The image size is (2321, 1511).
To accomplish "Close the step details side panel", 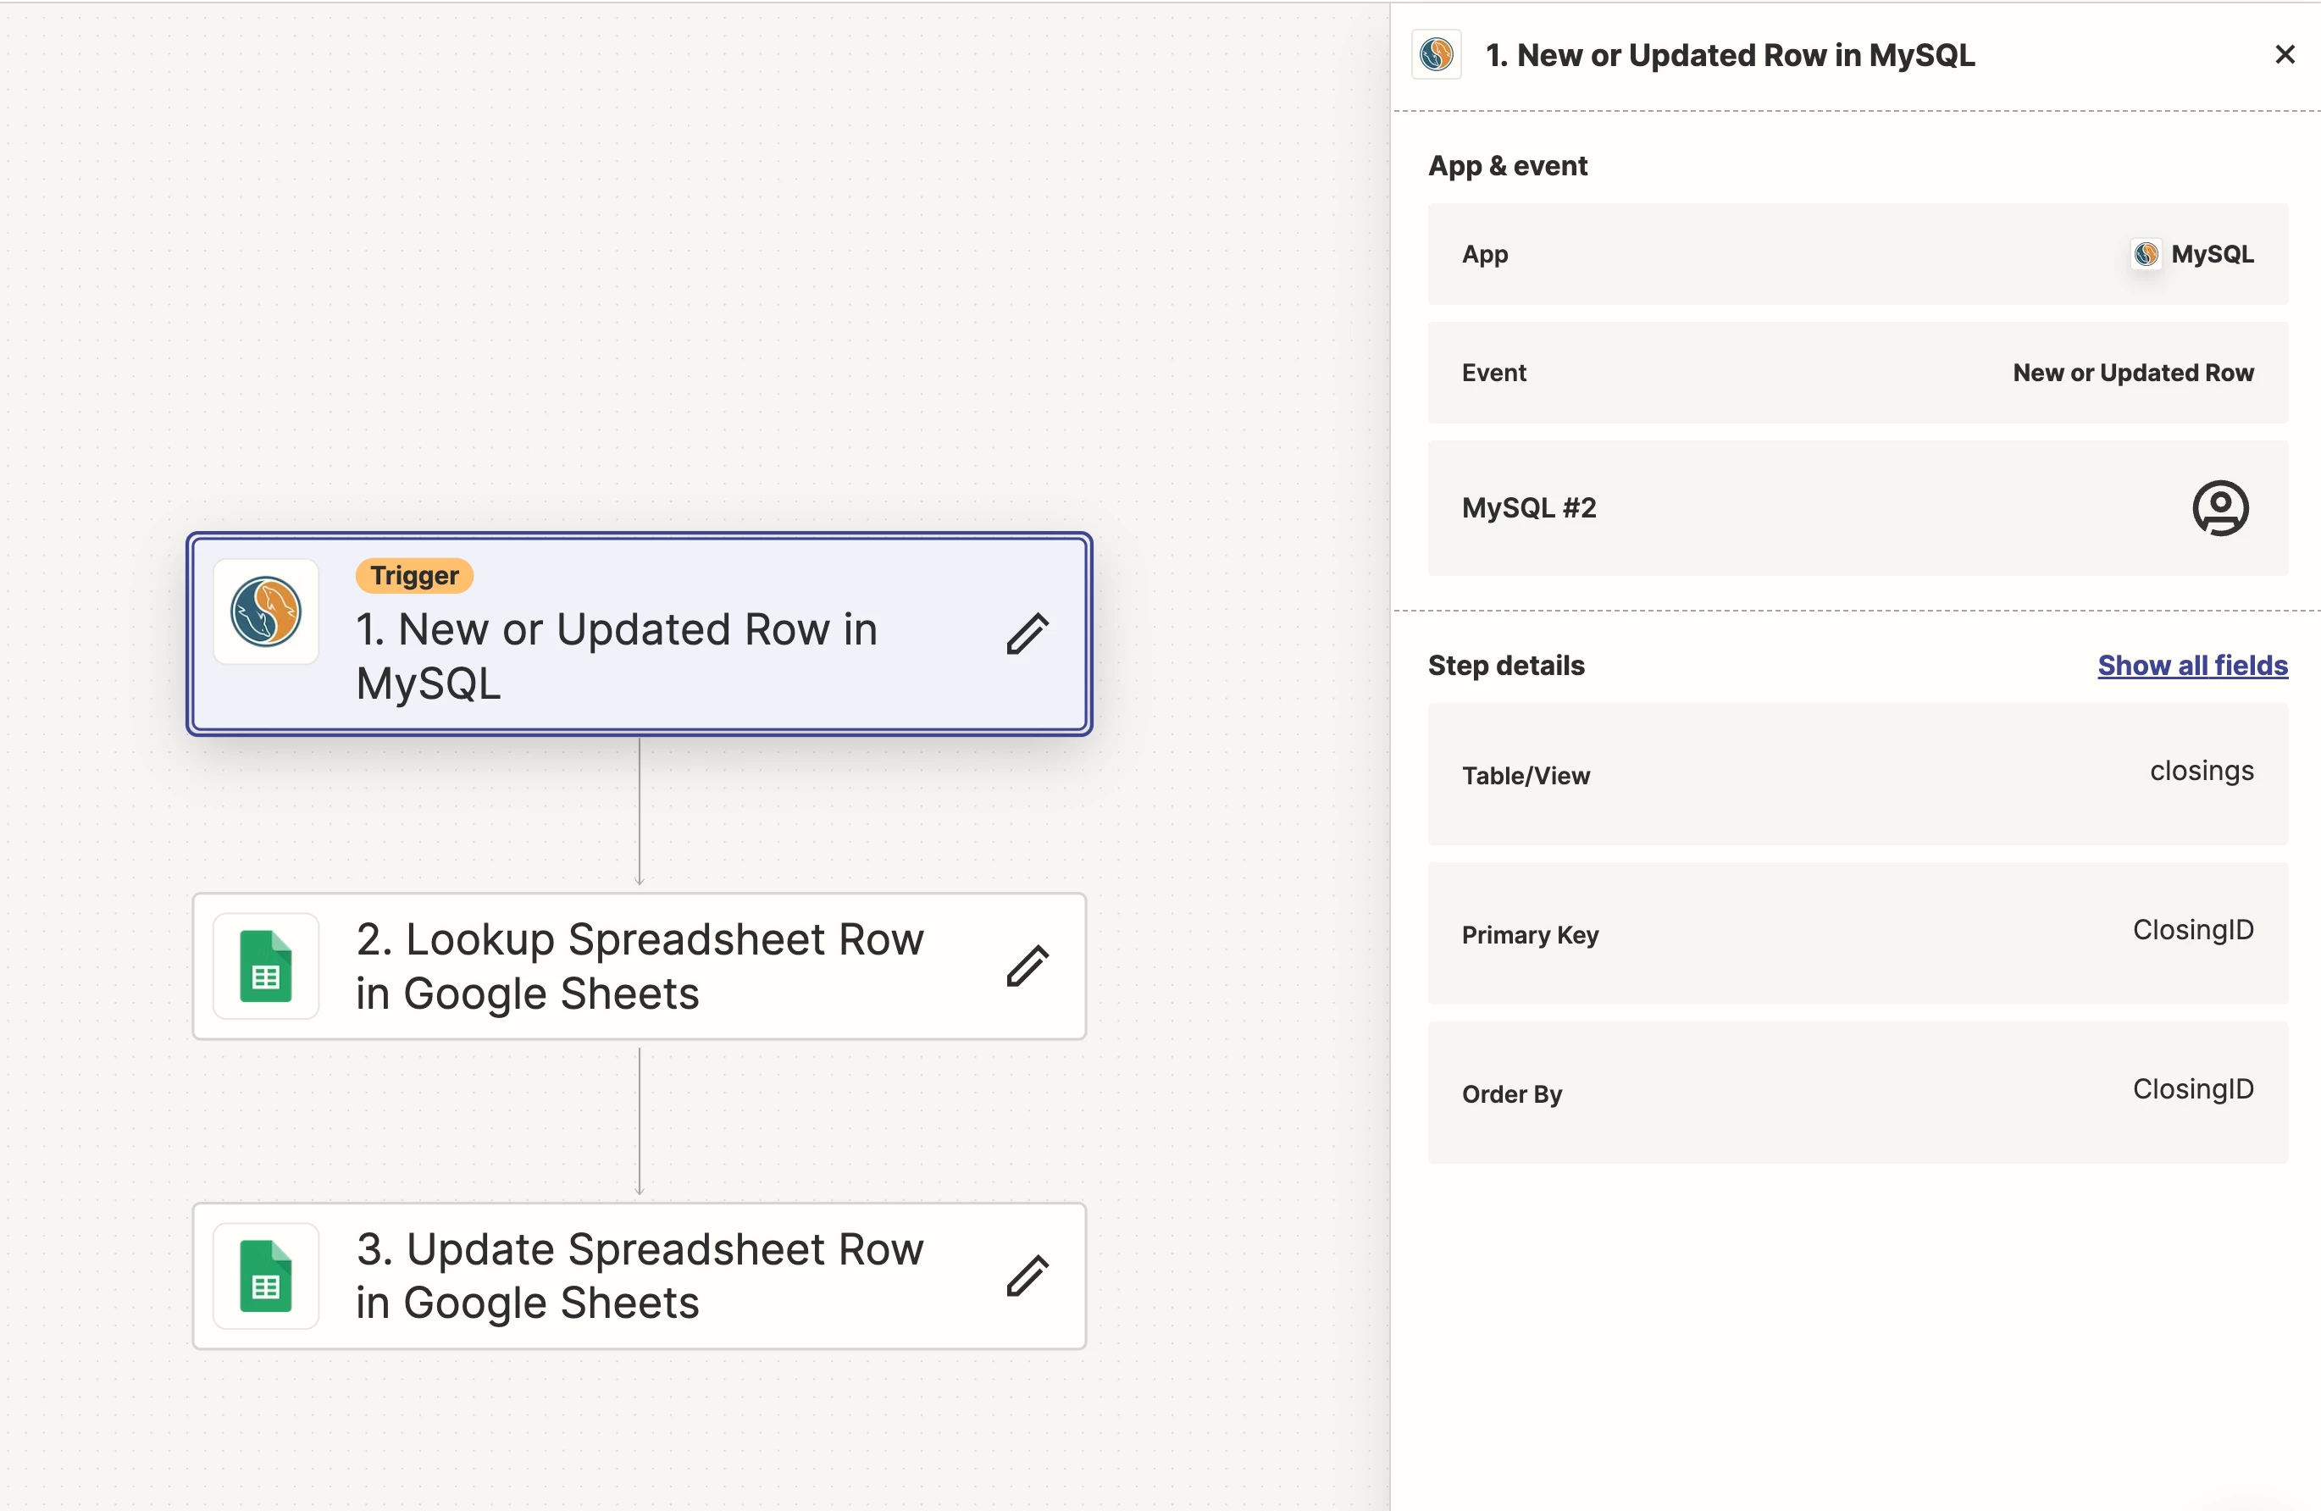I will (2284, 54).
